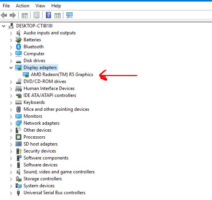212x200 pixels.
Task: Expand the Processors chevron
Action: [x=11, y=137]
